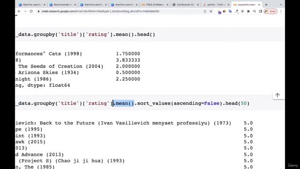Click the colab.research.google.com address bar
Image resolution: width=300 pixels, height=169 pixels.
coord(101,11)
